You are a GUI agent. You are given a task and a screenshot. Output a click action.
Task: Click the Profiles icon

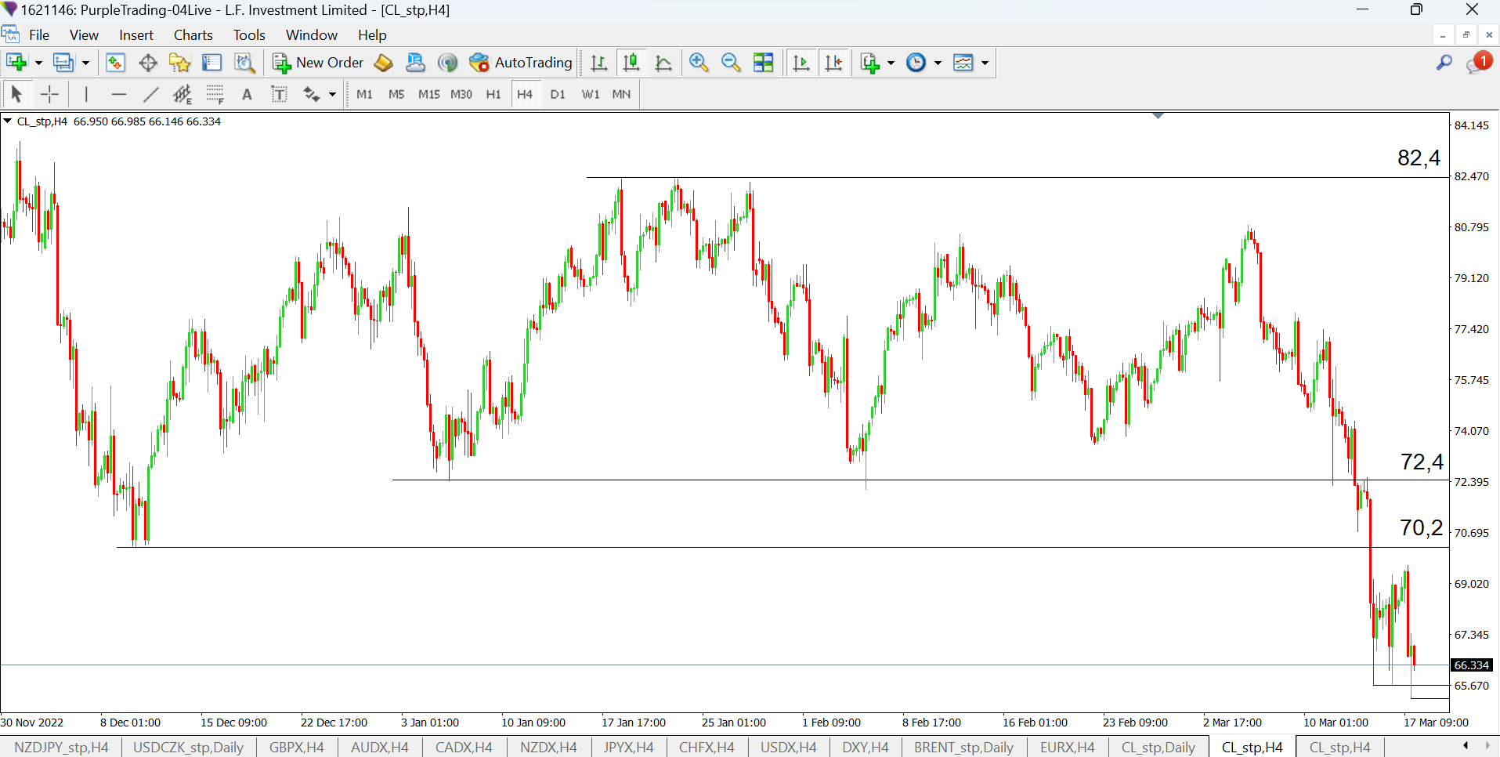[63, 63]
